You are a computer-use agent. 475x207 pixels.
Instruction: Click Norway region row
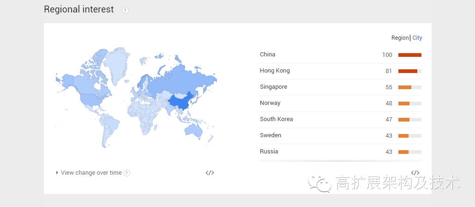[270, 103]
